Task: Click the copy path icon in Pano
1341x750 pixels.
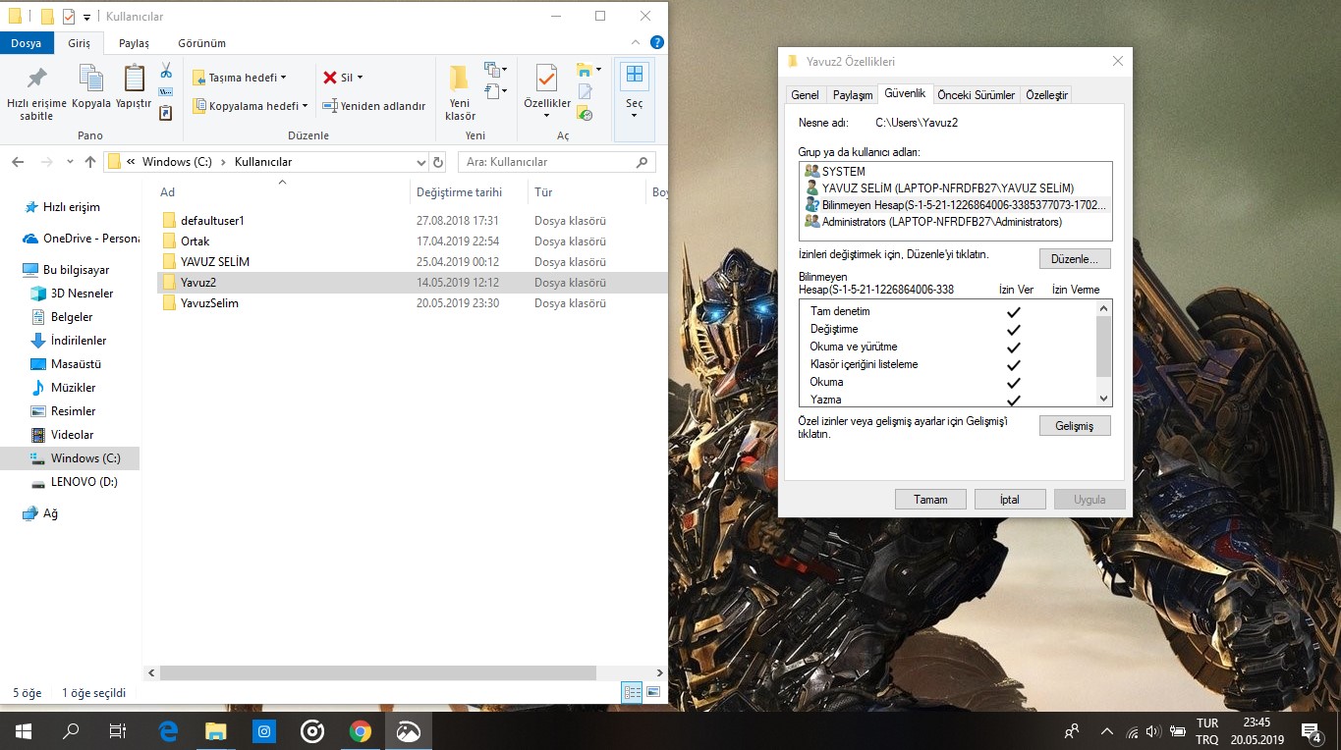Action: (x=166, y=92)
